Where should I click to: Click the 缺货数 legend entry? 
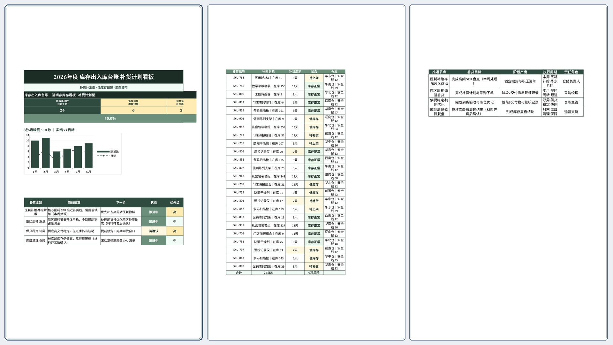[x=108, y=152]
